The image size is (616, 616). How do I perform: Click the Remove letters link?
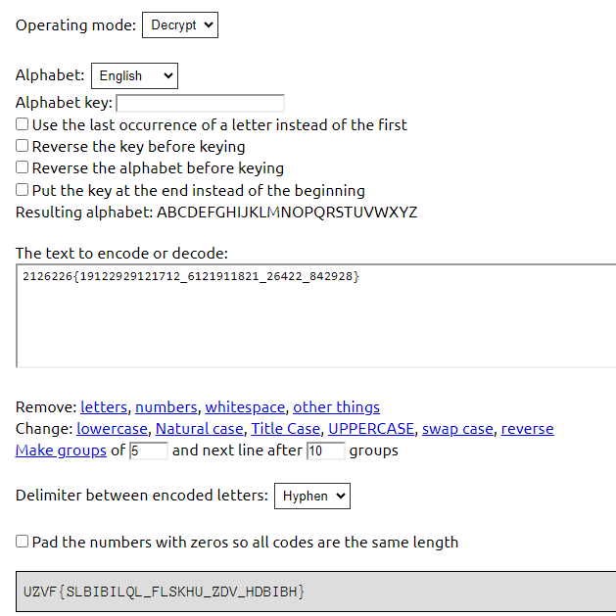[x=104, y=407]
